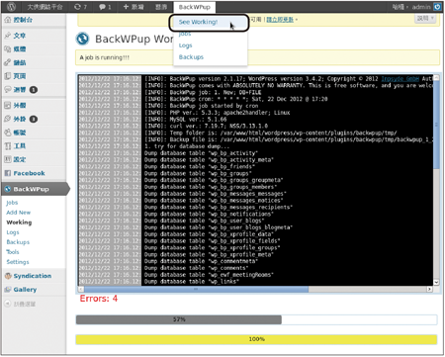Click the pending comments count badge in sidebar
Image resolution: width=445 pixels, height=357 pixels.
(34, 90)
